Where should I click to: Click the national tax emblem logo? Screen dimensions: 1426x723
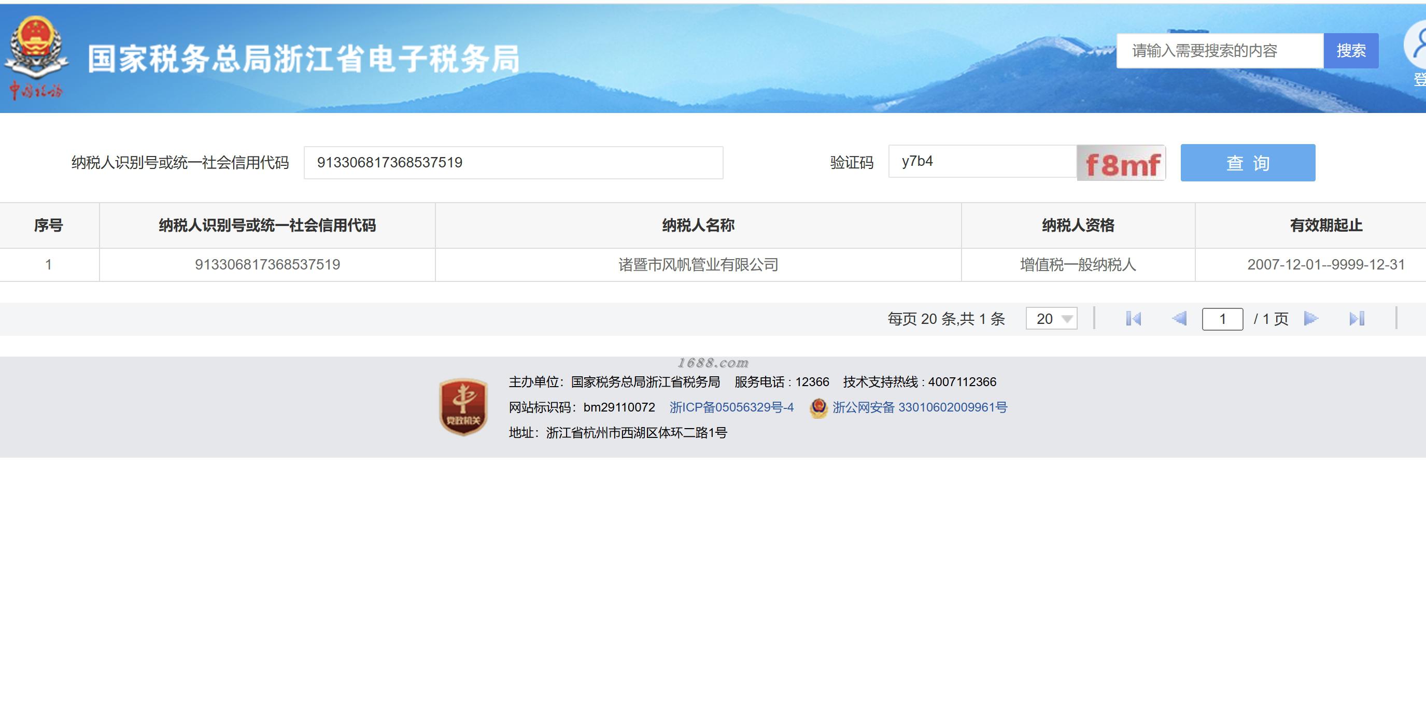tap(36, 57)
